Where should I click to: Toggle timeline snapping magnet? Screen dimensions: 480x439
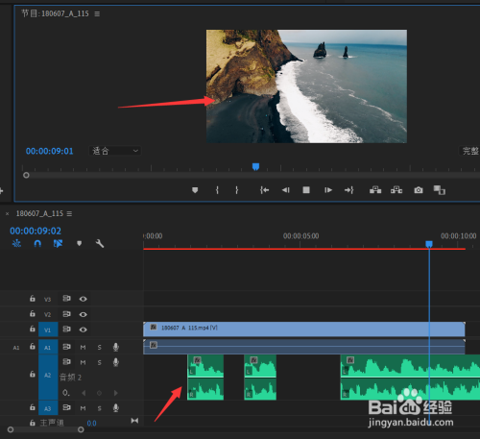click(x=37, y=244)
